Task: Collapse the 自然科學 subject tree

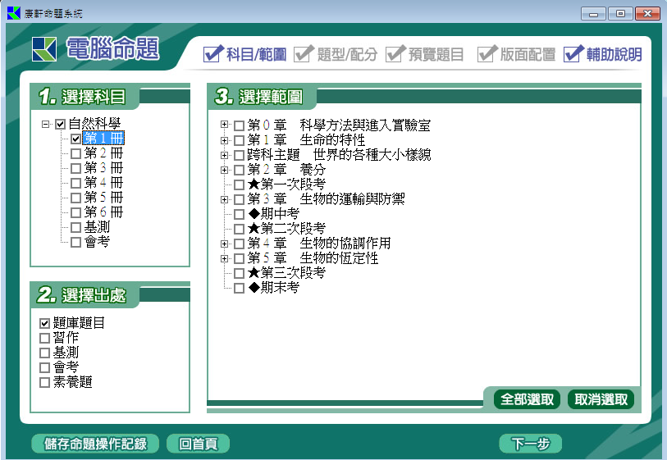Action: (45, 124)
